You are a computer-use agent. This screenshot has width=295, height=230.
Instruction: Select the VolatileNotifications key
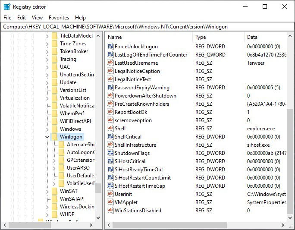[77, 106]
